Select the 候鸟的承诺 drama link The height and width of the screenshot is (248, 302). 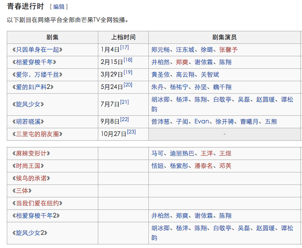[x=33, y=178]
